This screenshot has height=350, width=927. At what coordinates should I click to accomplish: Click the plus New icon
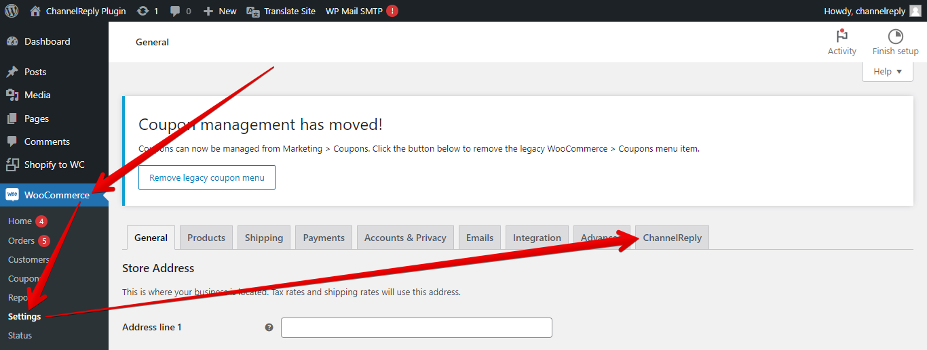pos(208,11)
